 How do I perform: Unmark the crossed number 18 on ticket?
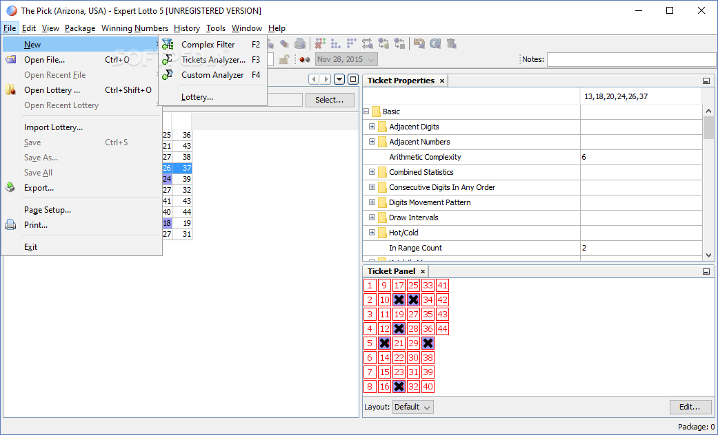pos(399,299)
